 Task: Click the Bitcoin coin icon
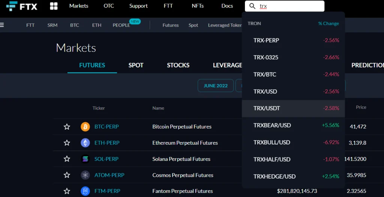tap(85, 127)
